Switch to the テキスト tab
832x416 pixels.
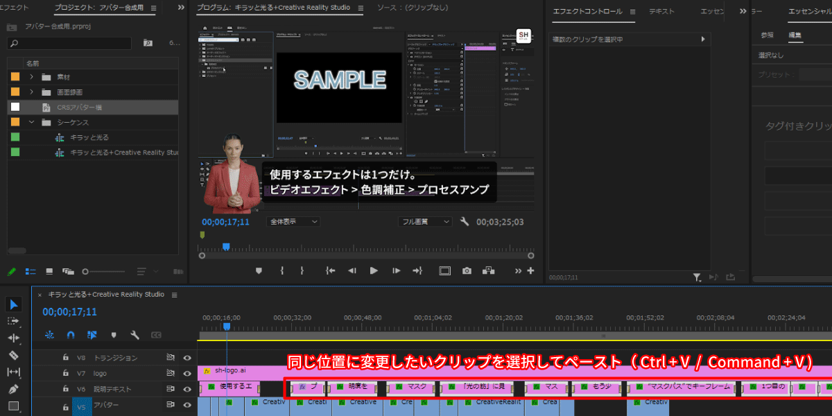(x=661, y=11)
